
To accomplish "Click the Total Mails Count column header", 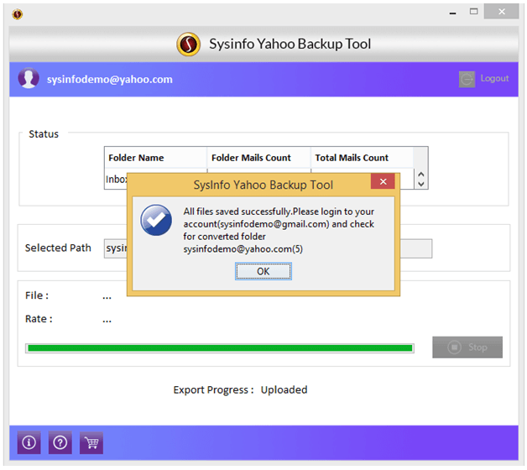I will pyautogui.click(x=362, y=158).
